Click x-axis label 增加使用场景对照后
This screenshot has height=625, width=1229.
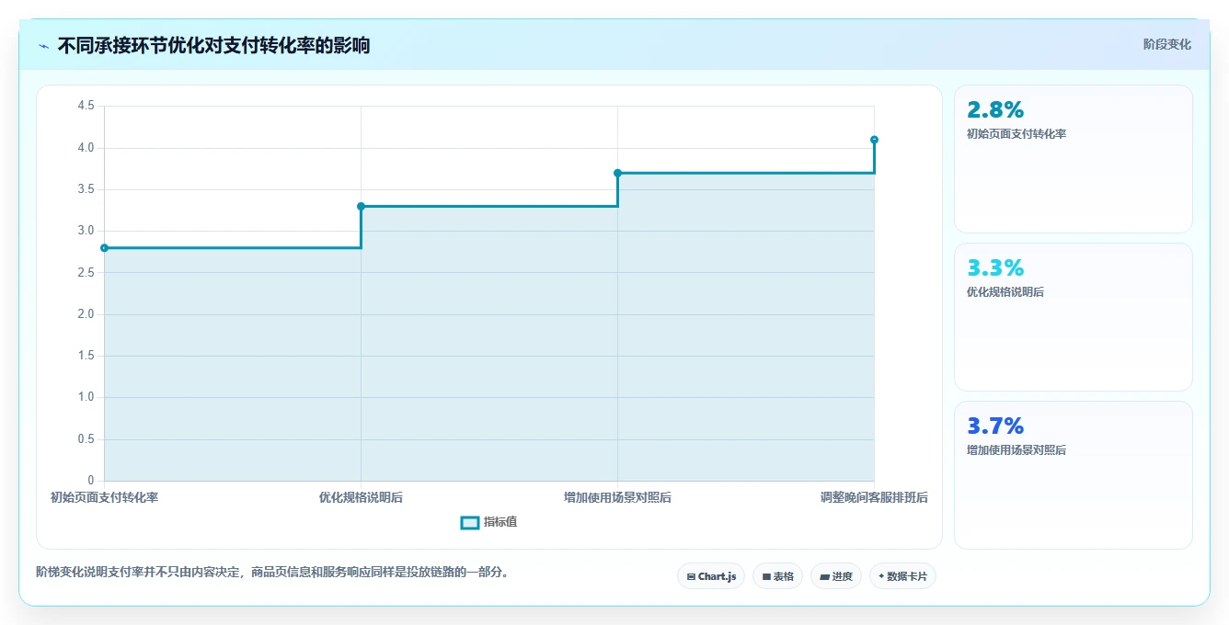point(617,497)
